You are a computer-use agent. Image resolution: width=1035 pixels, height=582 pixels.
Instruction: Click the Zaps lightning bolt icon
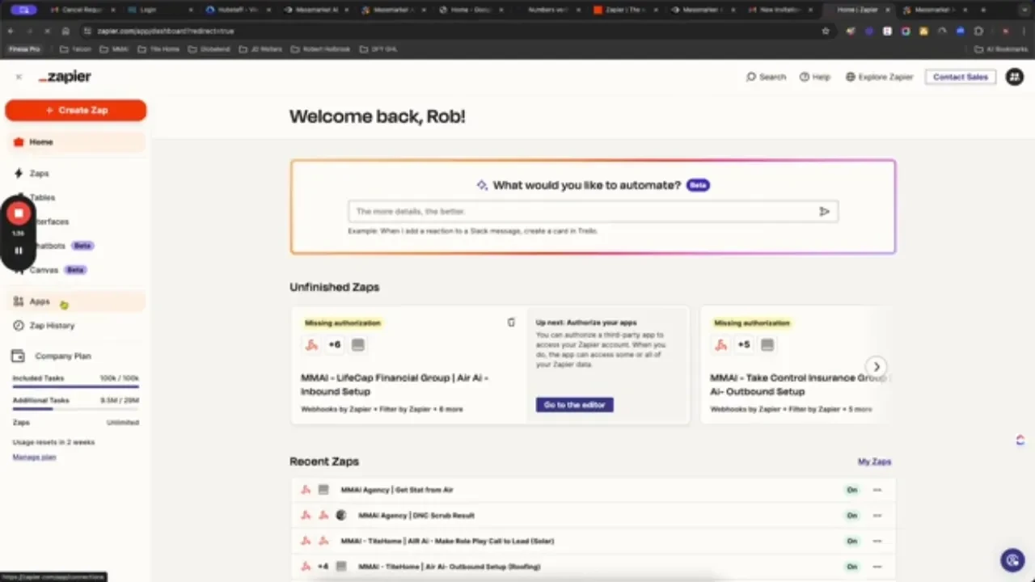click(x=19, y=173)
